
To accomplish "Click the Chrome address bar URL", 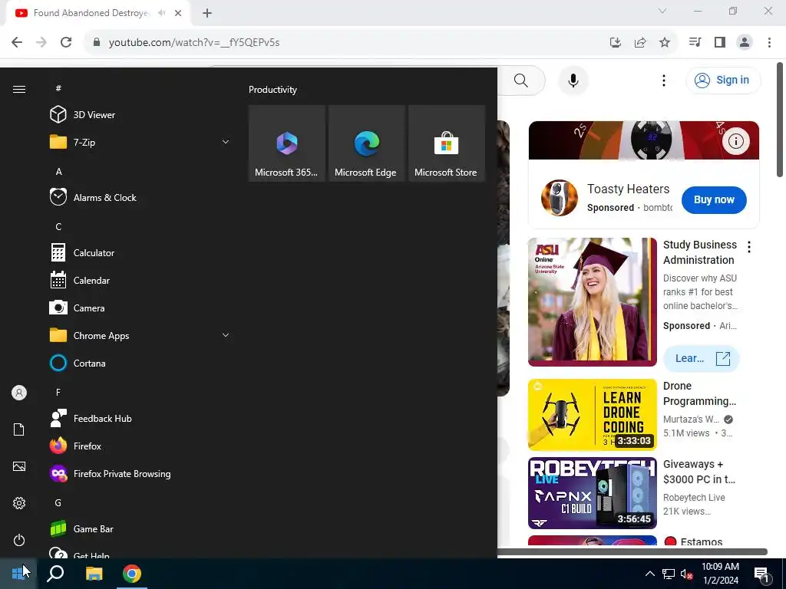I will 194,43.
